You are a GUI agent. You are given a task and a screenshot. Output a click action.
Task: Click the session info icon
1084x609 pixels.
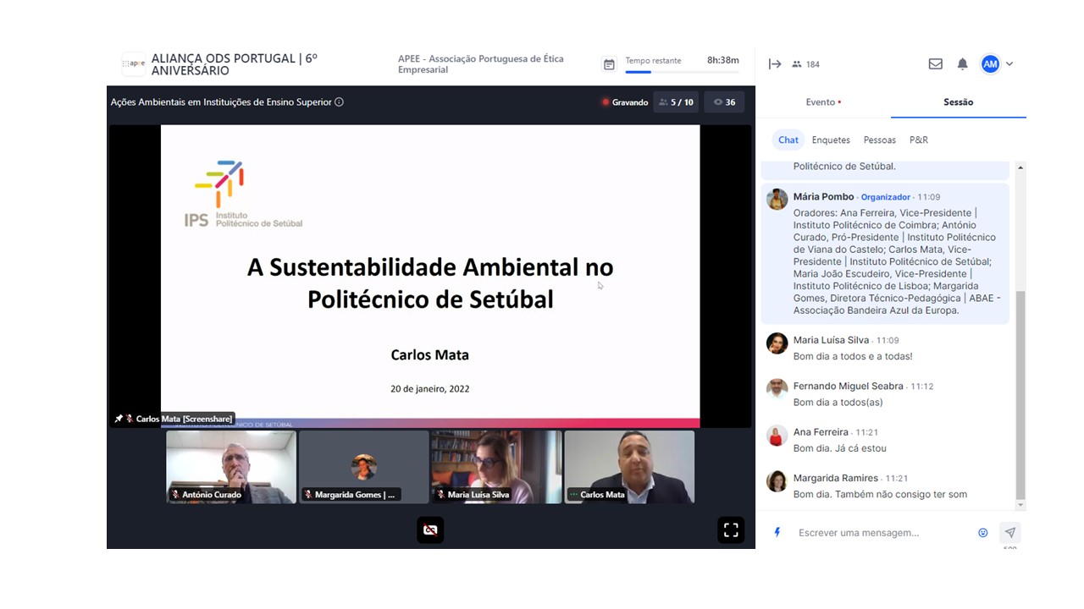click(x=339, y=102)
